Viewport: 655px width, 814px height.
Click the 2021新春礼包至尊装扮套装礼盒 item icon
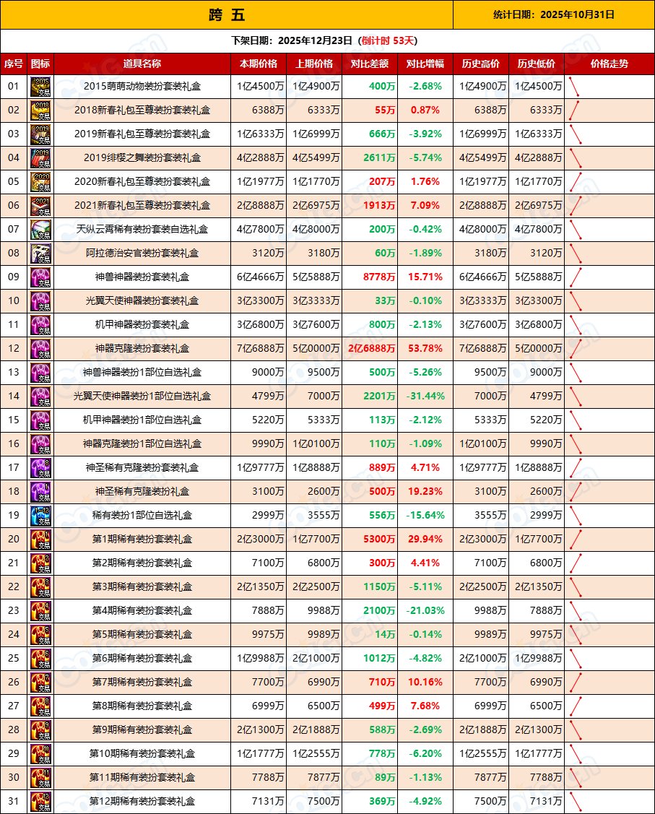tap(40, 206)
